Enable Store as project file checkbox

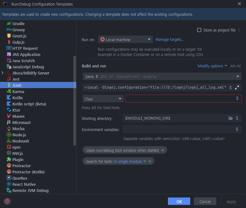click(199, 30)
